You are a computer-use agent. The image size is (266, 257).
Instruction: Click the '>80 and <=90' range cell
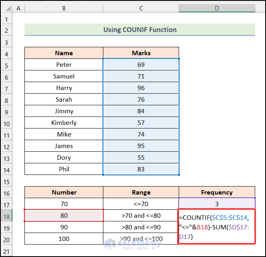141,227
